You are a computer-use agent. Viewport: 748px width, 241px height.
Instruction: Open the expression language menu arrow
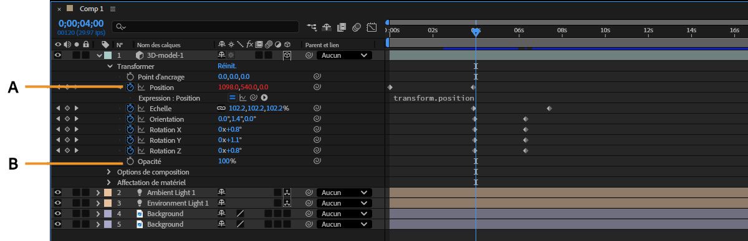[x=264, y=98]
